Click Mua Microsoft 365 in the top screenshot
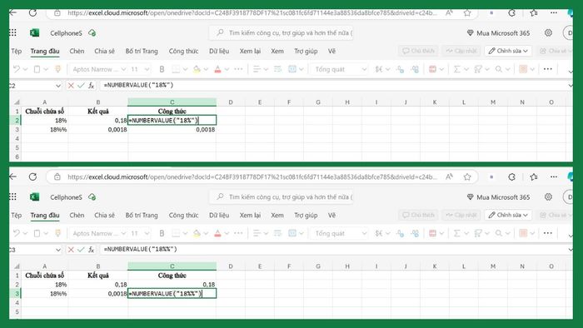 coord(498,33)
